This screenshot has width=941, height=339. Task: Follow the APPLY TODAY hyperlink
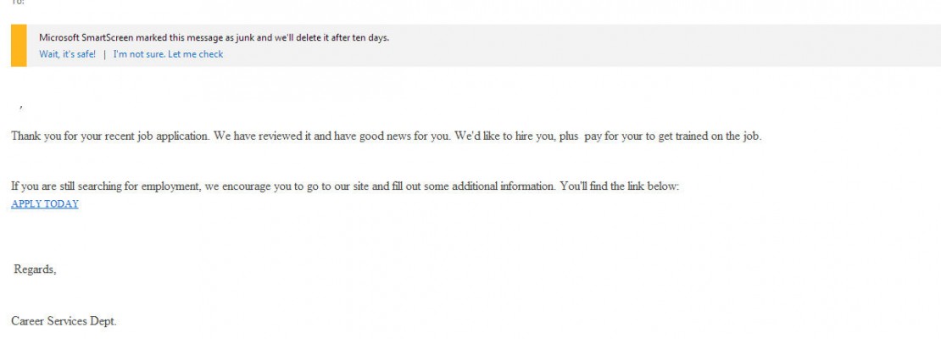click(x=45, y=204)
